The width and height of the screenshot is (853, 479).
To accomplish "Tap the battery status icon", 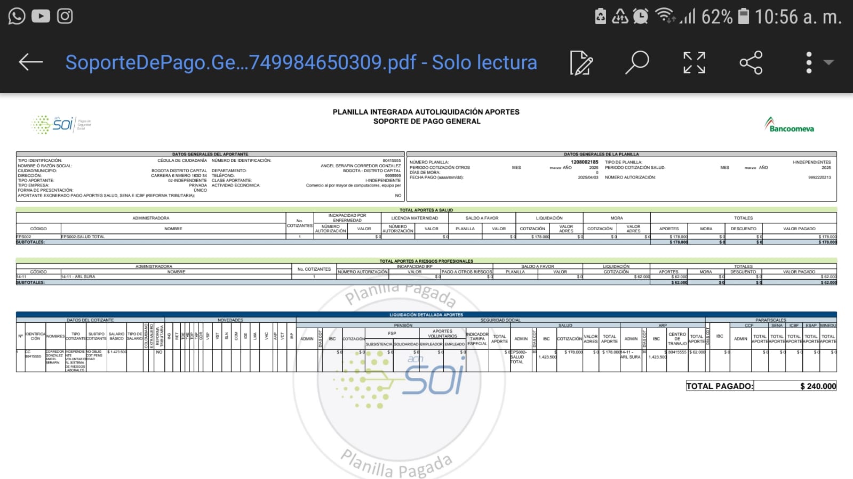I will 743,16.
